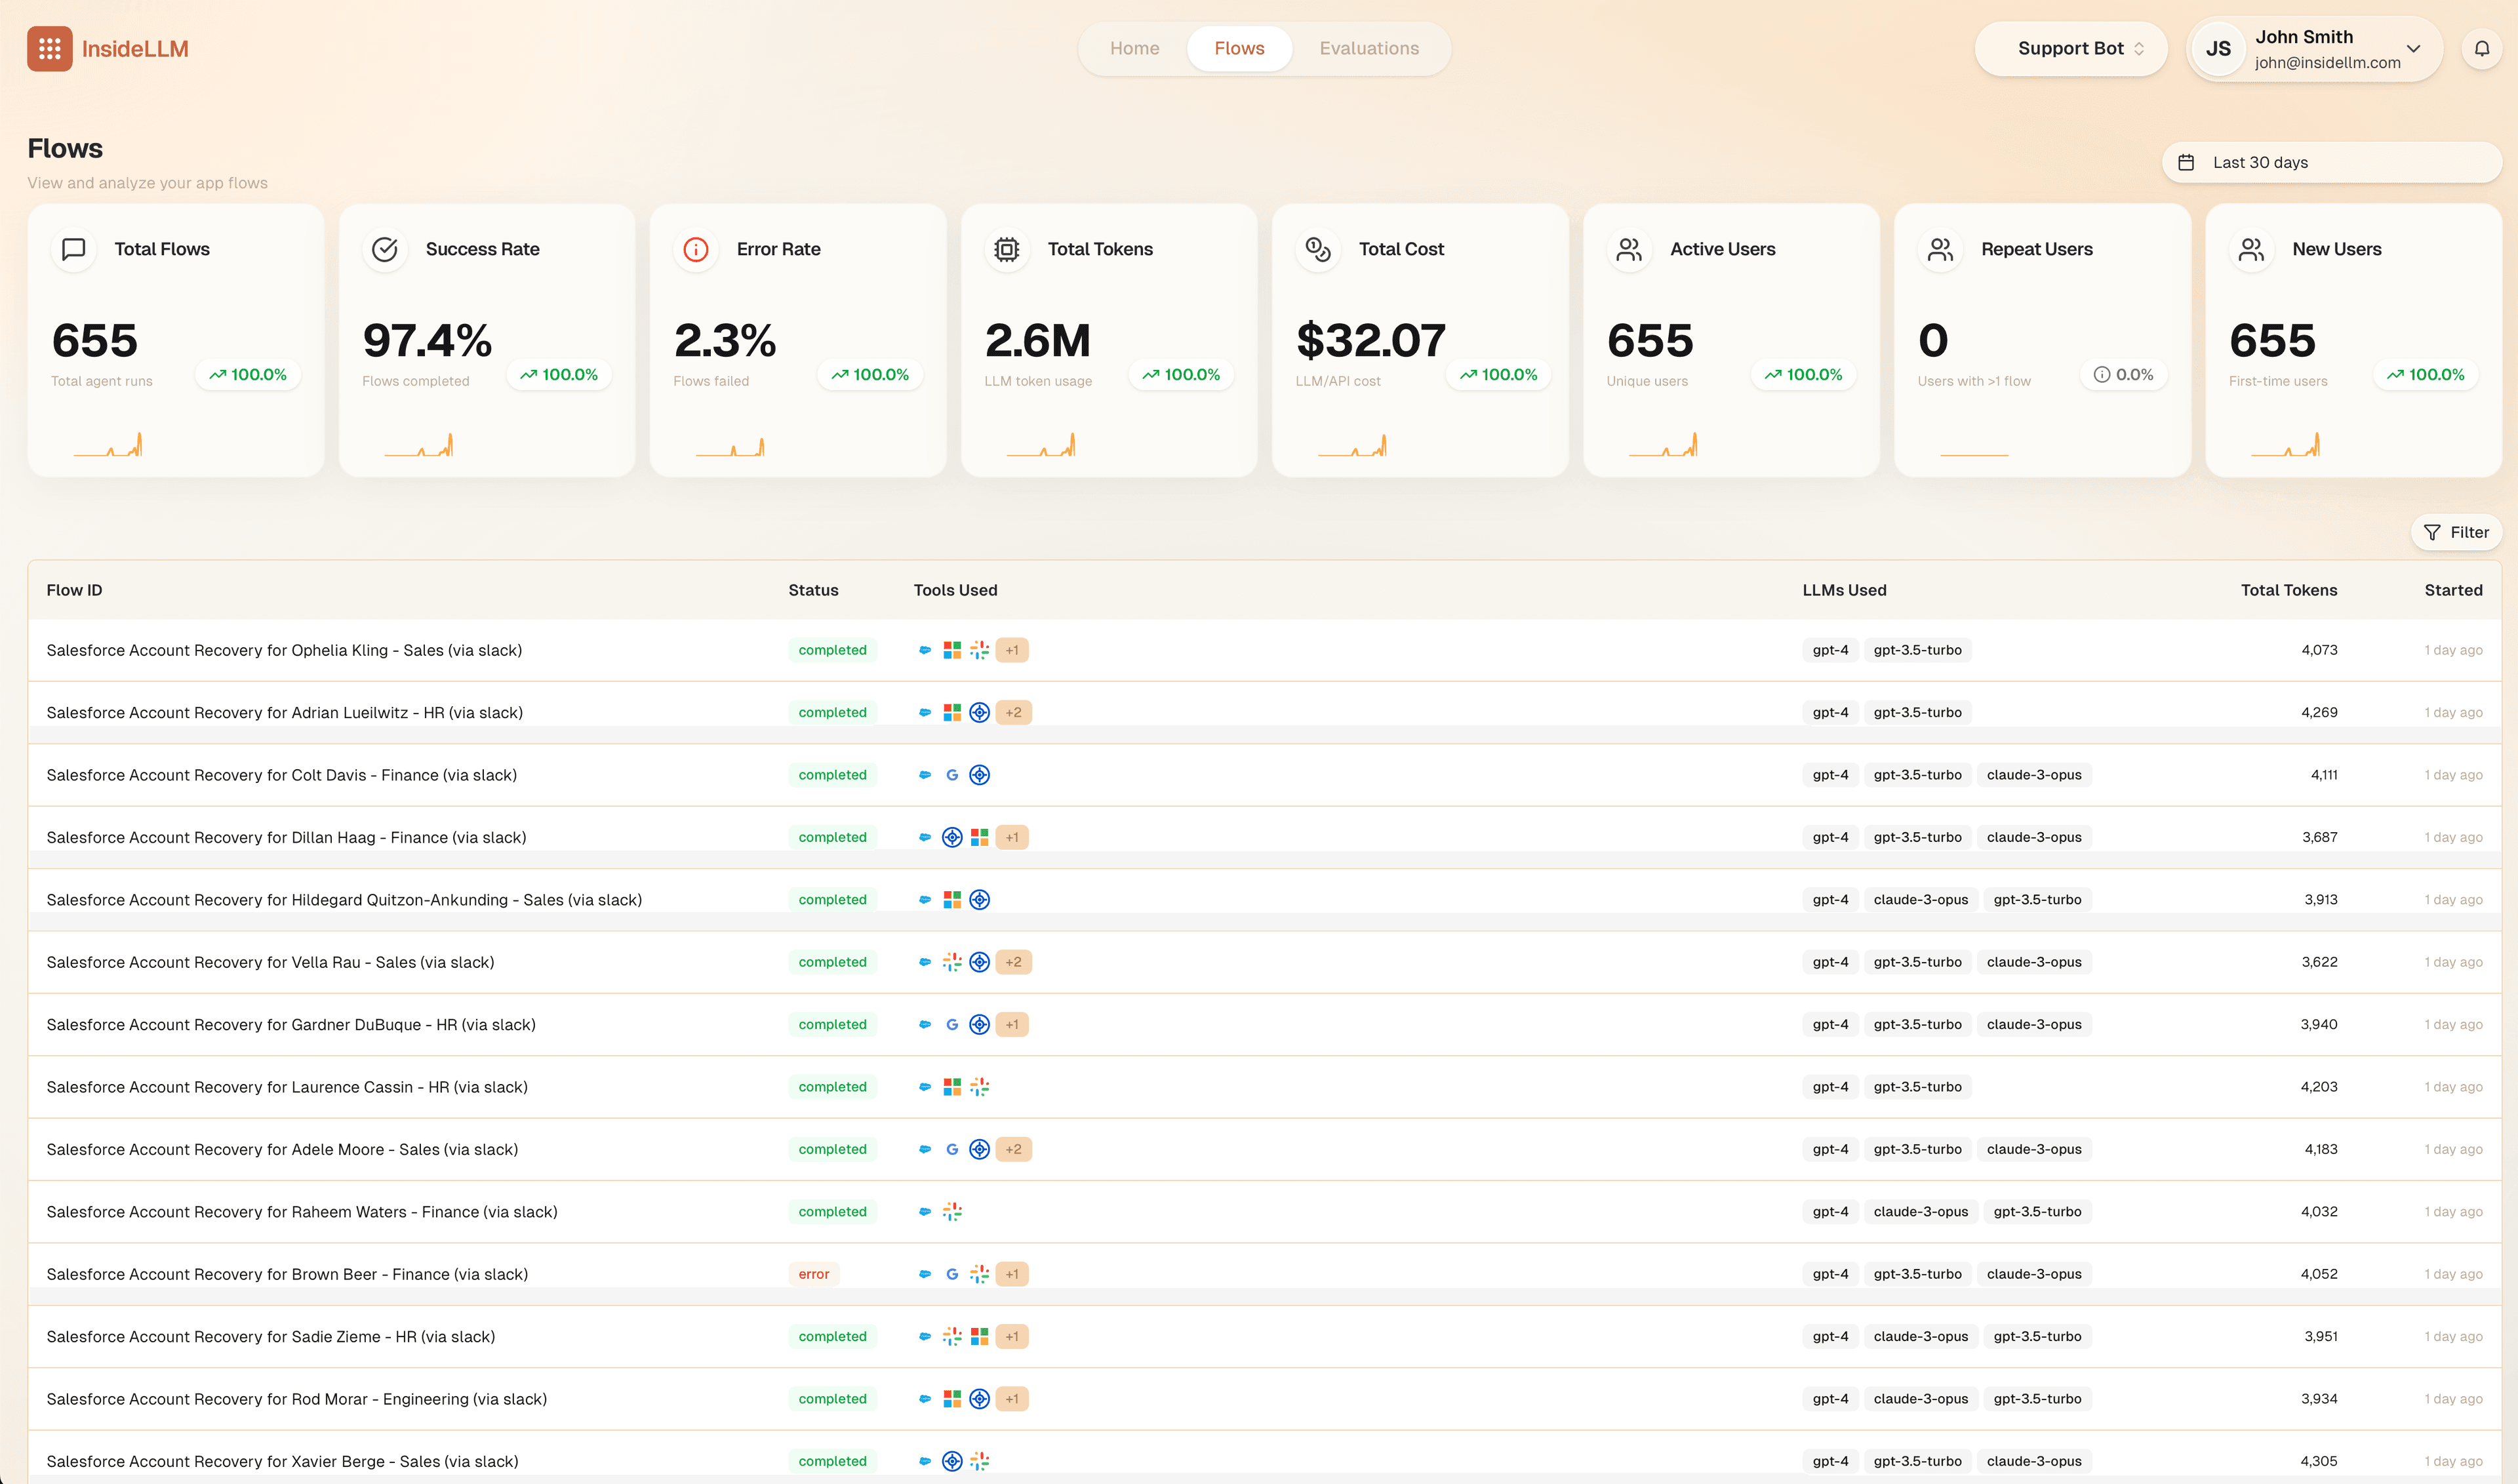
Task: Click the Salesforce icon in Ophelia Kling row
Action: coord(925,650)
